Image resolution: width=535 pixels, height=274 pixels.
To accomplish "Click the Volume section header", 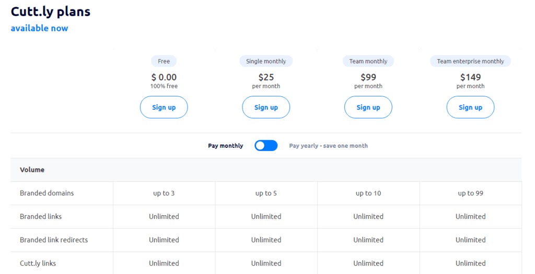I will tap(32, 170).
